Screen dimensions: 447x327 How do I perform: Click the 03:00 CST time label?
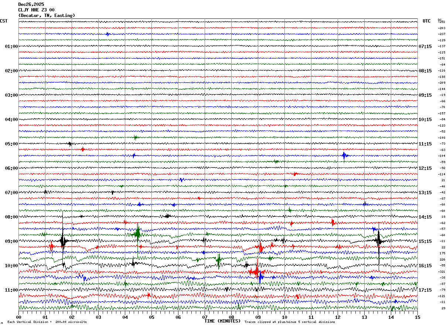11,95
